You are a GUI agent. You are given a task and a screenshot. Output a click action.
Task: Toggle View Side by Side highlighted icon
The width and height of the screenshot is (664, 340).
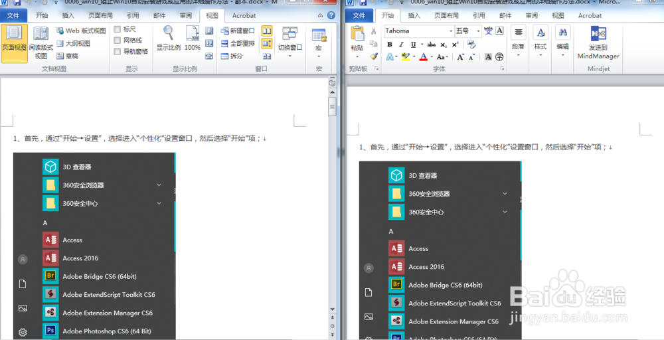(x=267, y=31)
